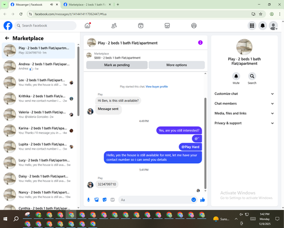Screen dimensions: 284x228
Task: Go to the Home feed icon
Action: pyautogui.click(x=87, y=26)
